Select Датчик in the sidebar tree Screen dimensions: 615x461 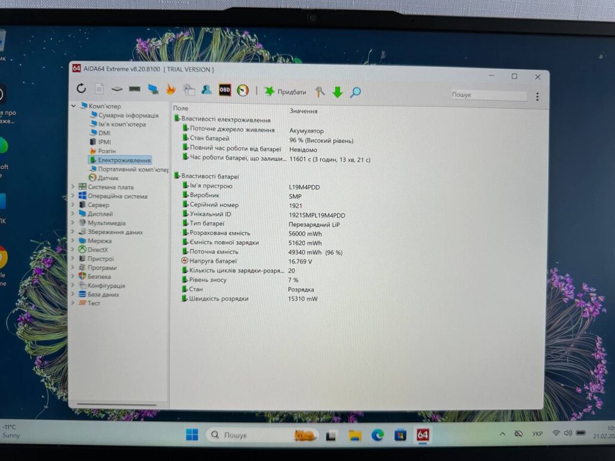tap(108, 178)
